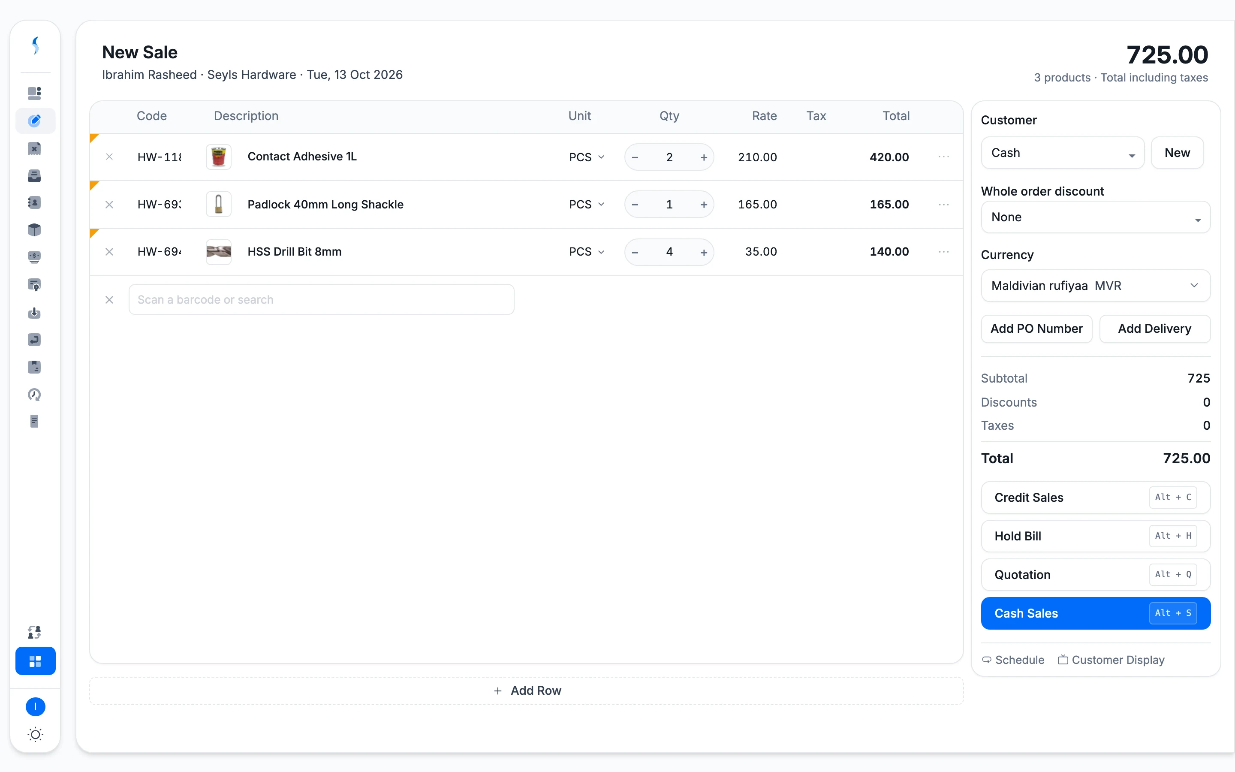Expand the Customer Cash dropdown
The image size is (1235, 772).
click(x=1063, y=153)
